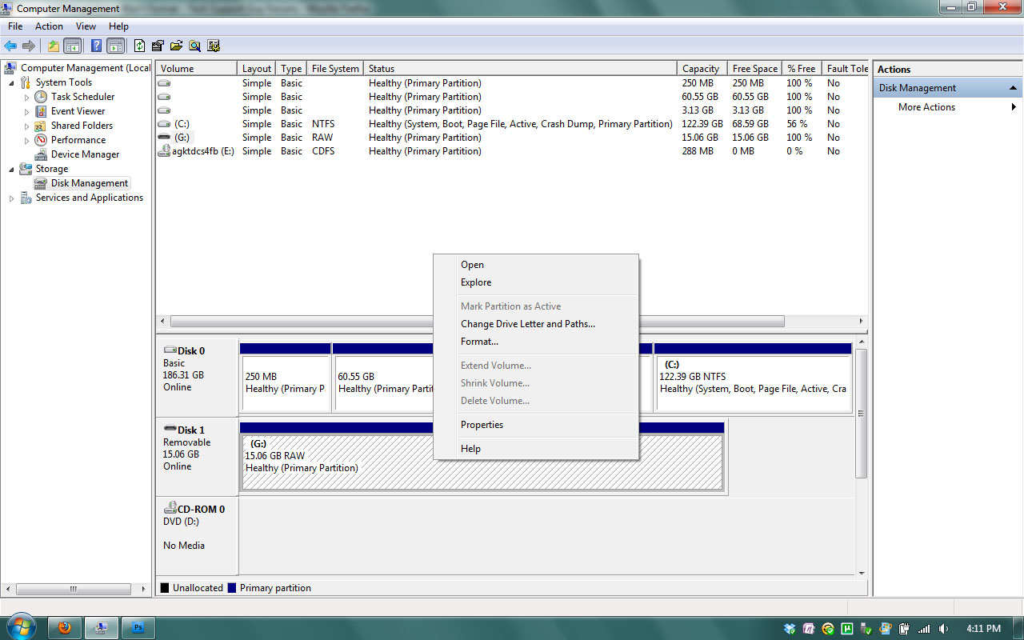Image resolution: width=1024 pixels, height=640 pixels.
Task: Open the View menu
Action: (86, 26)
